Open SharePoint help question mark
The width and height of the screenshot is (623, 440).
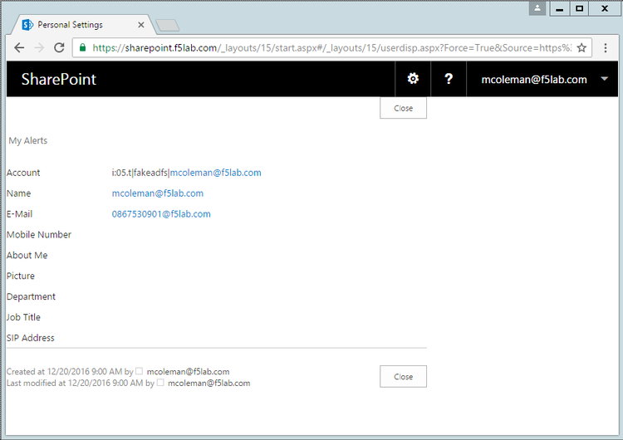pyautogui.click(x=449, y=79)
